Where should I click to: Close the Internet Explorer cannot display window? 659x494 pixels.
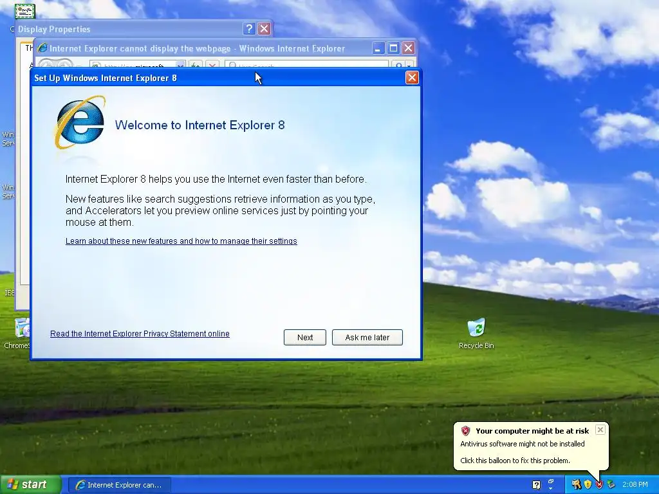coord(408,48)
